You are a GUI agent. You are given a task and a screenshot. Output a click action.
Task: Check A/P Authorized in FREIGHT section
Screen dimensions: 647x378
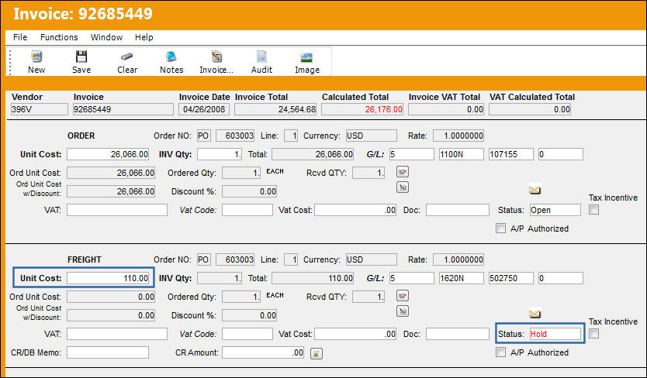pyautogui.click(x=500, y=352)
